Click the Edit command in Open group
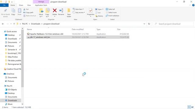This screenshot has height=109, width=195. [98, 13]
